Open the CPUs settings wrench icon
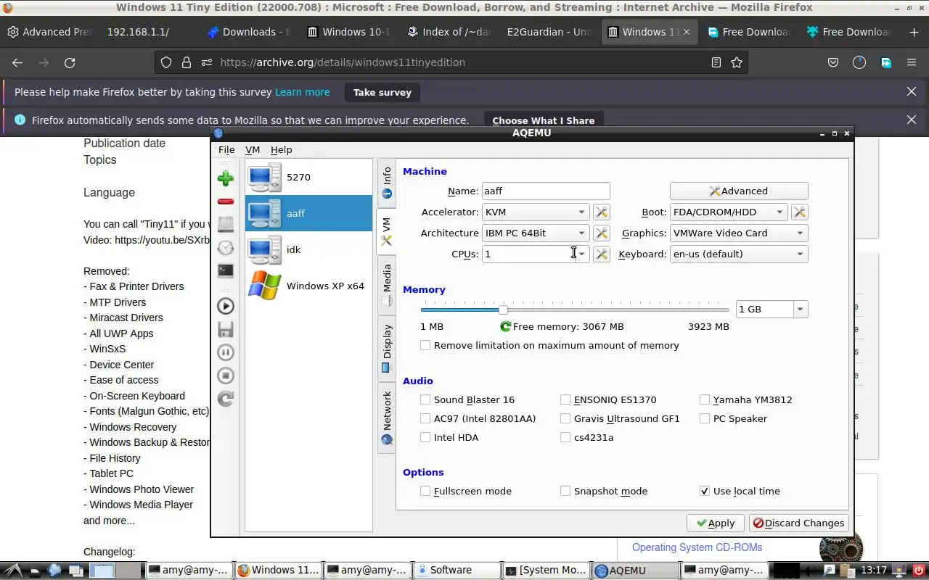This screenshot has width=929, height=580. point(601,254)
